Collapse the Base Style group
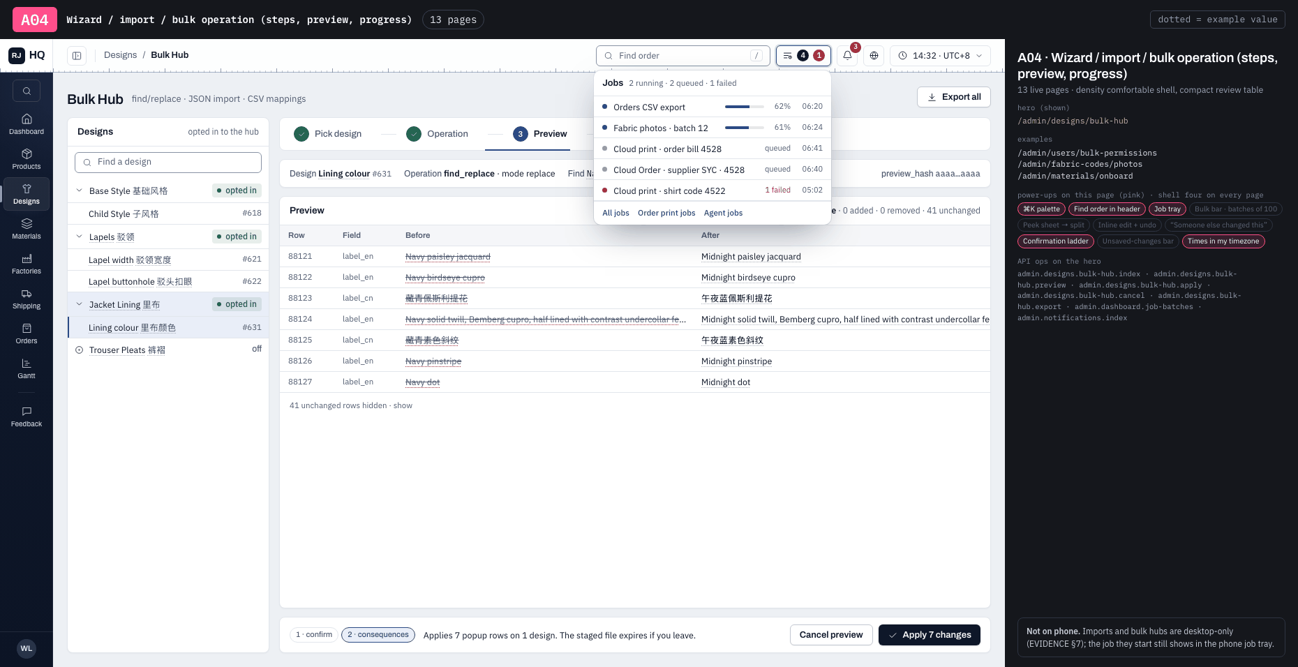Image resolution: width=1298 pixels, height=667 pixels. tap(80, 190)
